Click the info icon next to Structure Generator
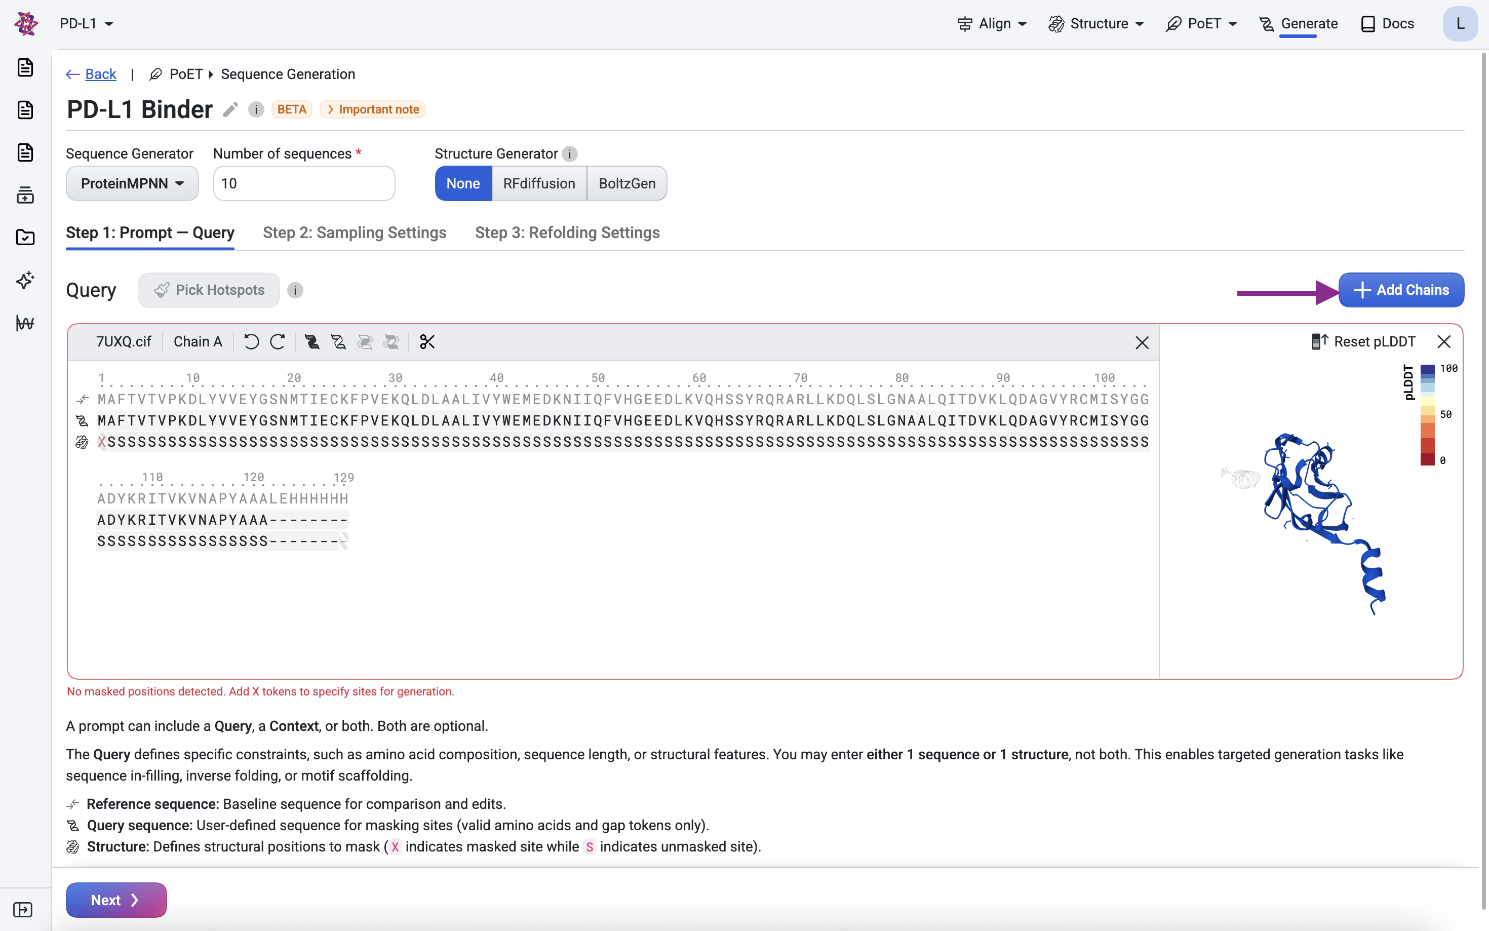Viewport: 1489px width, 931px height. [x=570, y=154]
